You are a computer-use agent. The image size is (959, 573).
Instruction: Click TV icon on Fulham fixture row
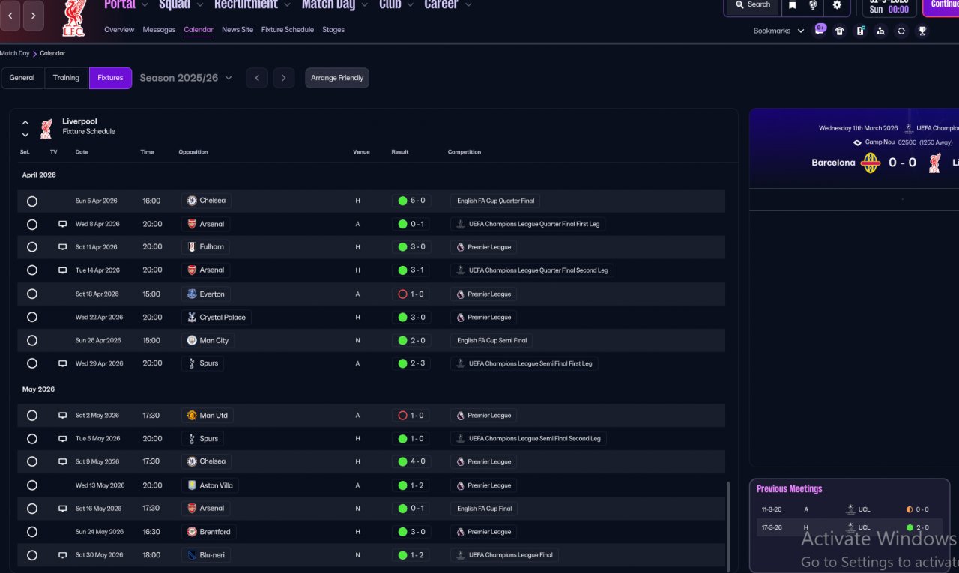click(63, 247)
